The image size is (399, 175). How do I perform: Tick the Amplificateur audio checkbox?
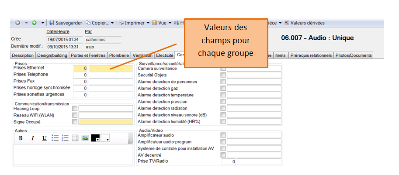[x=223, y=135]
